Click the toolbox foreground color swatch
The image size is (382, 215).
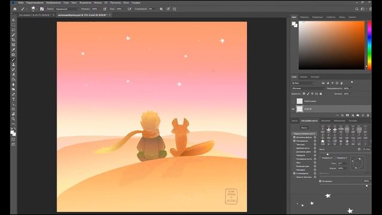click(x=12, y=132)
